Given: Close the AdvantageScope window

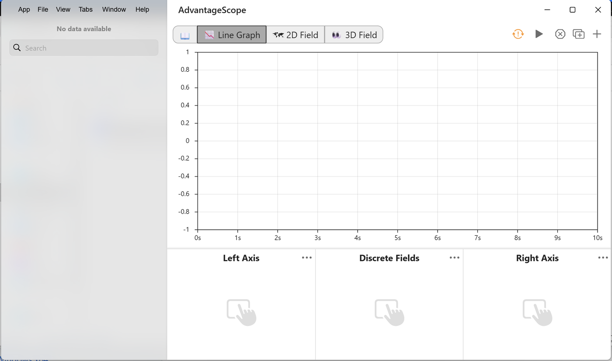Looking at the screenshot, I should pos(598,10).
